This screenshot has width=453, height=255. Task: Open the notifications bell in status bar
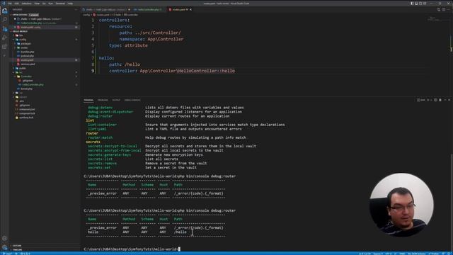[x=449, y=254]
